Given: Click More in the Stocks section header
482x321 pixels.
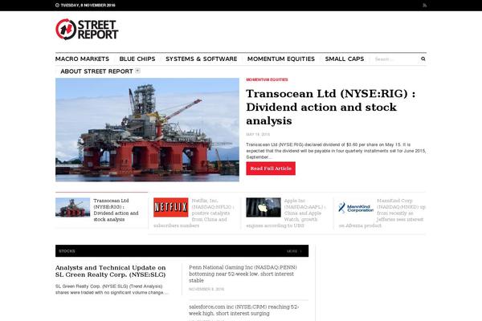Looking at the screenshot, I should [294, 251].
